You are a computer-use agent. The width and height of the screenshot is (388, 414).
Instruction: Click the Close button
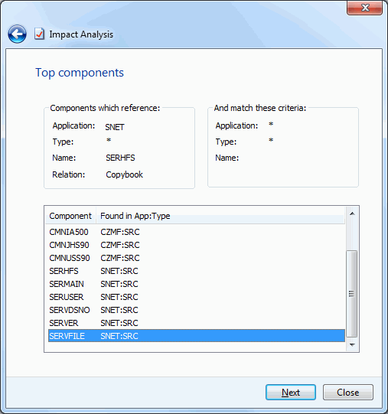[x=348, y=393]
